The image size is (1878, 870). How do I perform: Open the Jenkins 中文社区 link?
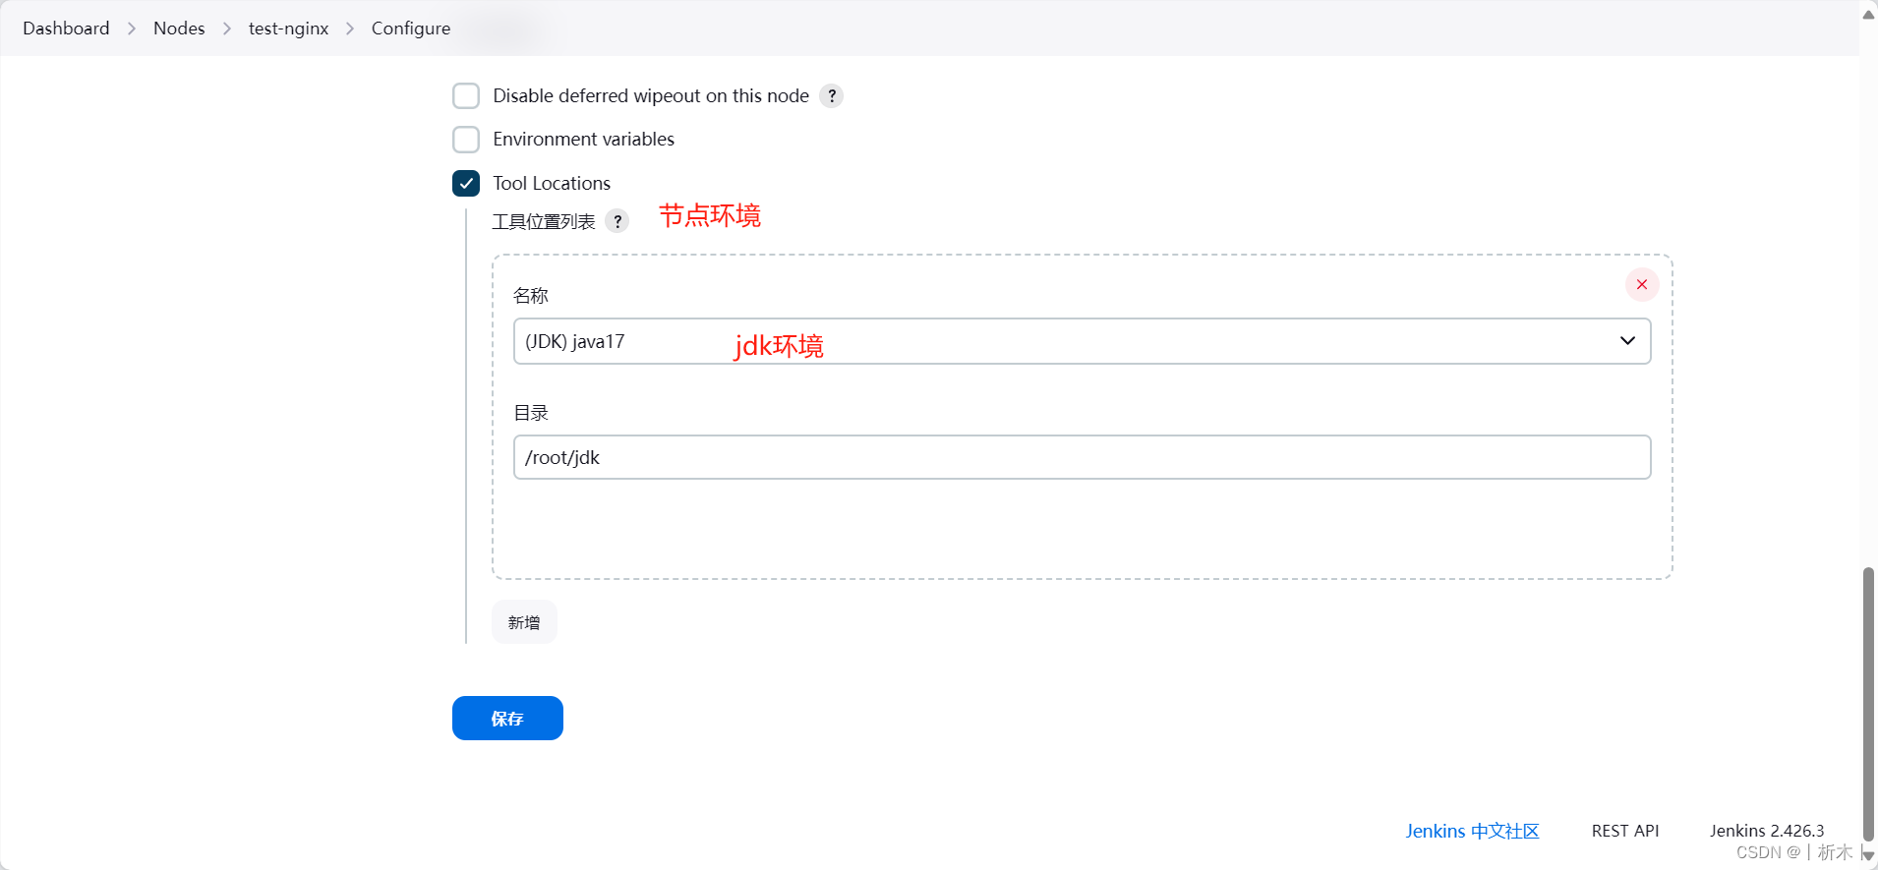(1472, 831)
